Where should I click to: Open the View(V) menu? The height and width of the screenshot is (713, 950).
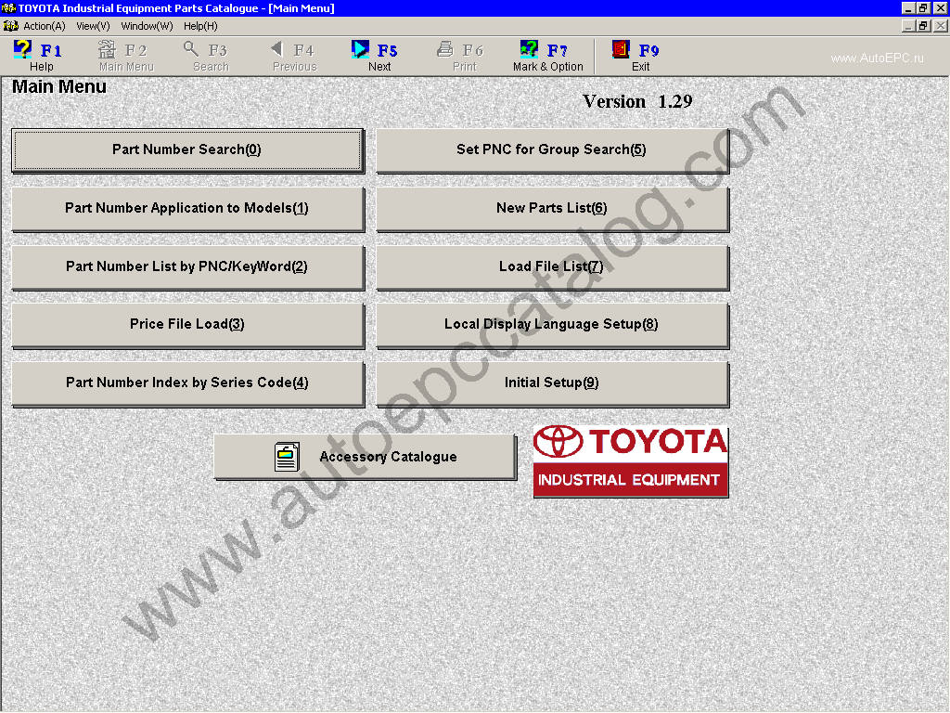pos(93,26)
